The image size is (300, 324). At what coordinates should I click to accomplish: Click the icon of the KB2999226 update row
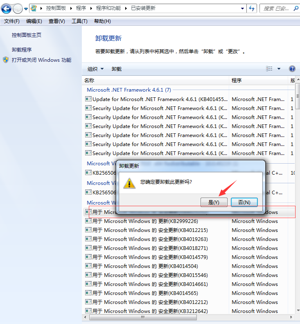click(x=88, y=221)
